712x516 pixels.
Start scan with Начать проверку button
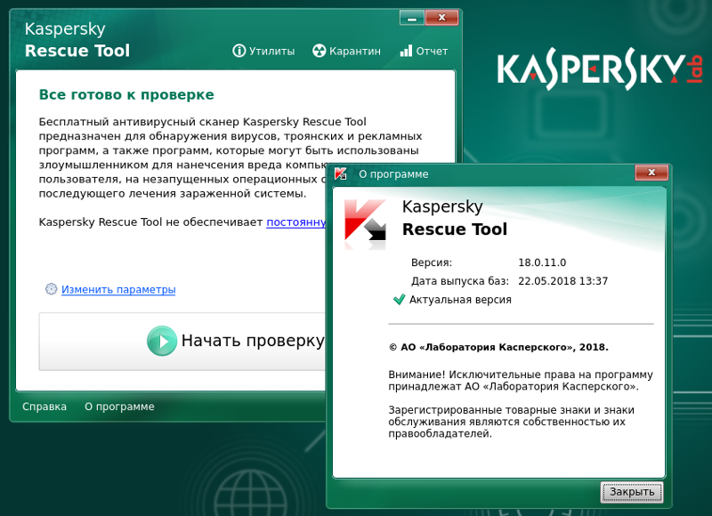(182, 342)
